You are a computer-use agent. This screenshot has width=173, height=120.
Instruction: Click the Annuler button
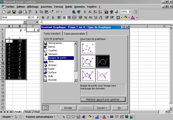(68, 108)
